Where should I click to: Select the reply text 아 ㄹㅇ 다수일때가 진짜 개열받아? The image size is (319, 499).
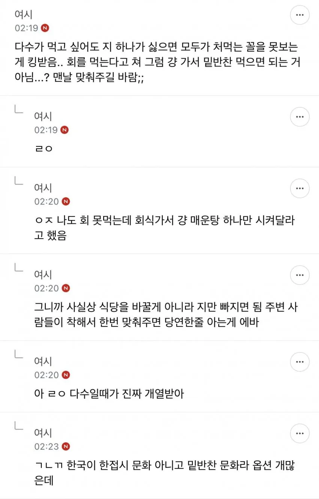coord(109,394)
